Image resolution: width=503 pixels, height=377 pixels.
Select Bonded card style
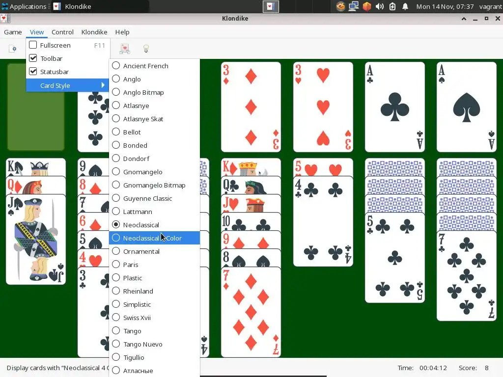[x=154, y=145]
